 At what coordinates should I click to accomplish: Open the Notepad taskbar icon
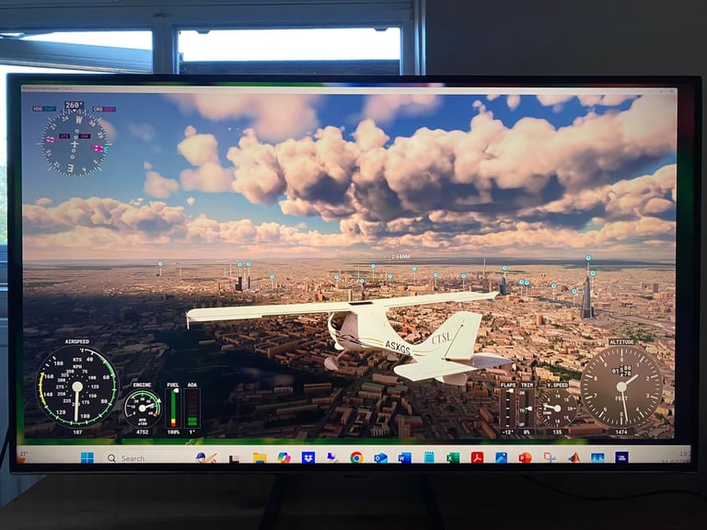tap(429, 458)
